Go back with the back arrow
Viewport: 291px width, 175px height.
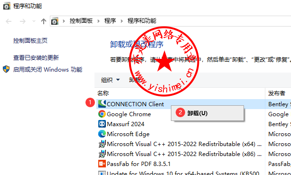point(9,21)
